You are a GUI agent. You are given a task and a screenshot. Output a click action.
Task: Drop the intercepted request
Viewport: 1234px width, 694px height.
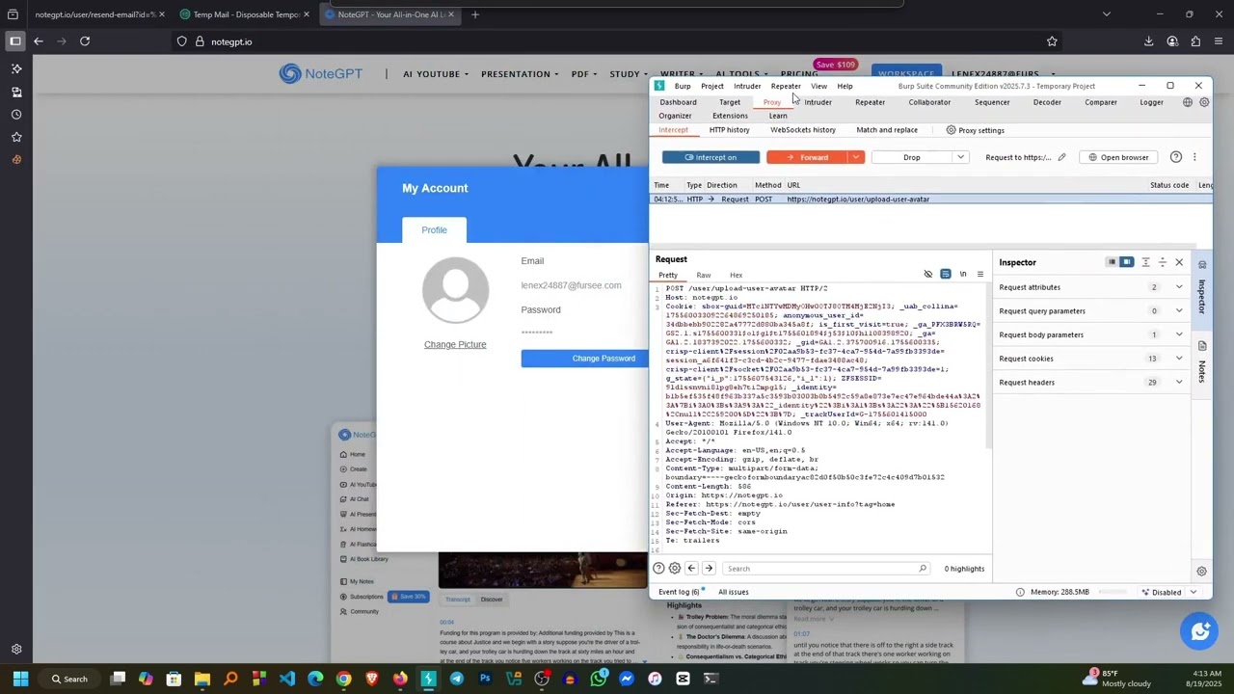[x=911, y=157]
